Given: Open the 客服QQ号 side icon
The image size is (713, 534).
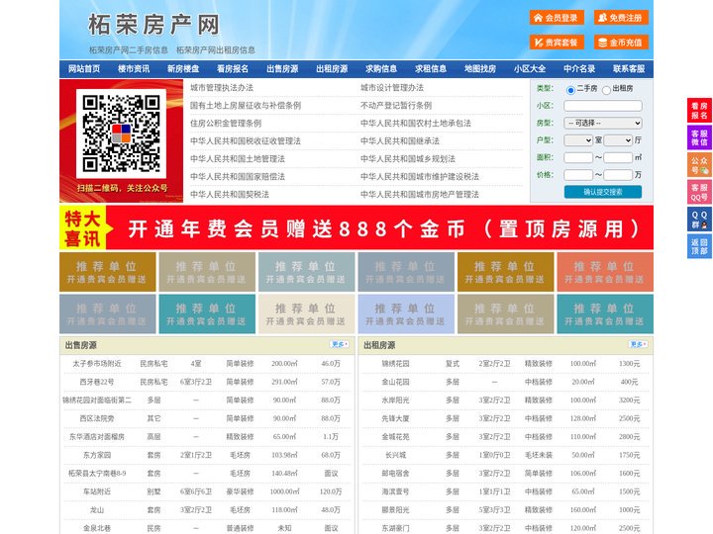Looking at the screenshot, I should tap(699, 192).
